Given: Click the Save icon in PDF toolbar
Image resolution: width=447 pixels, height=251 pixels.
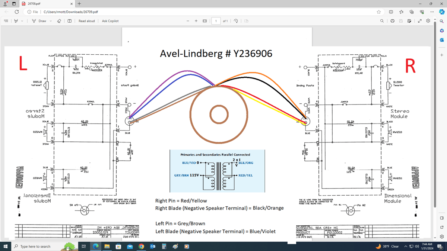Looking at the screenshot, I should [401, 21].
